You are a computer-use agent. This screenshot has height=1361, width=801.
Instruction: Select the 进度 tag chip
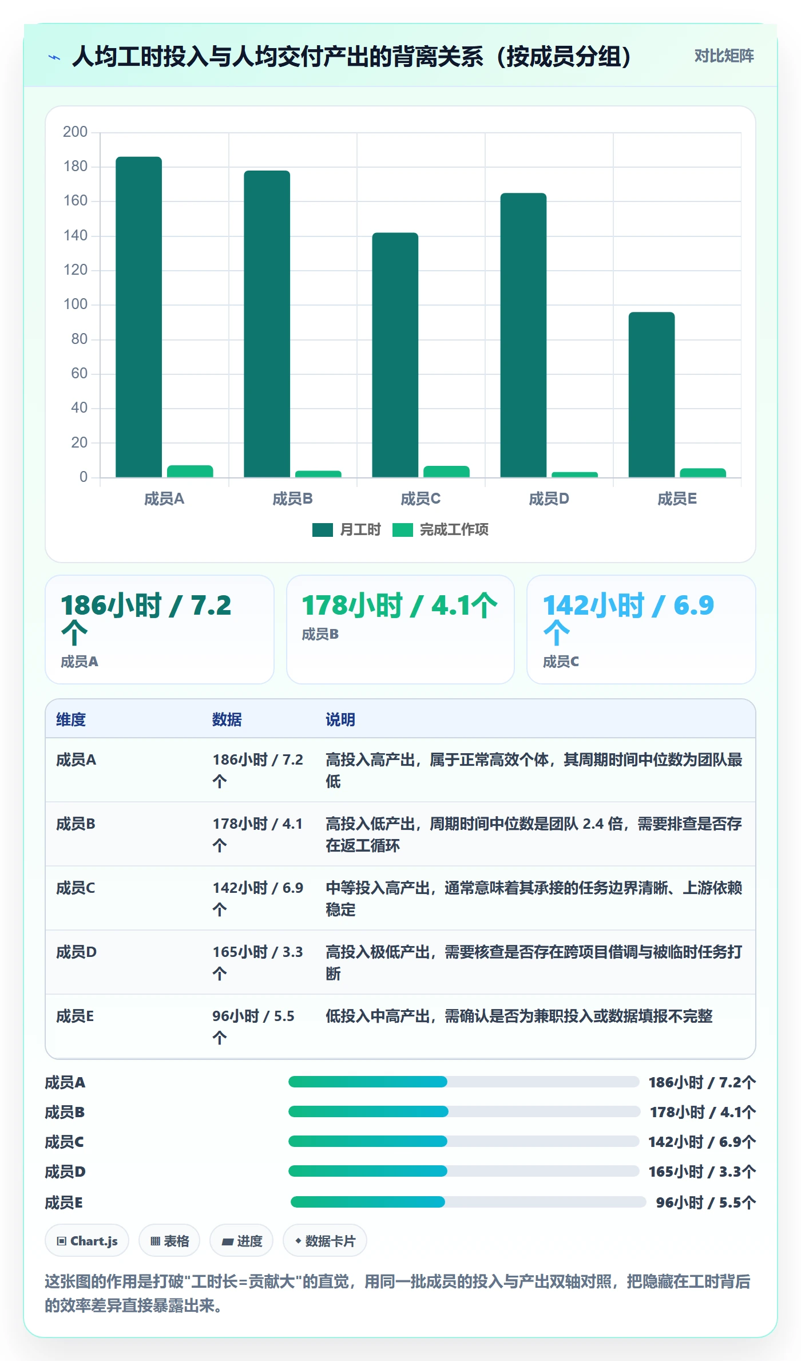click(x=241, y=1241)
